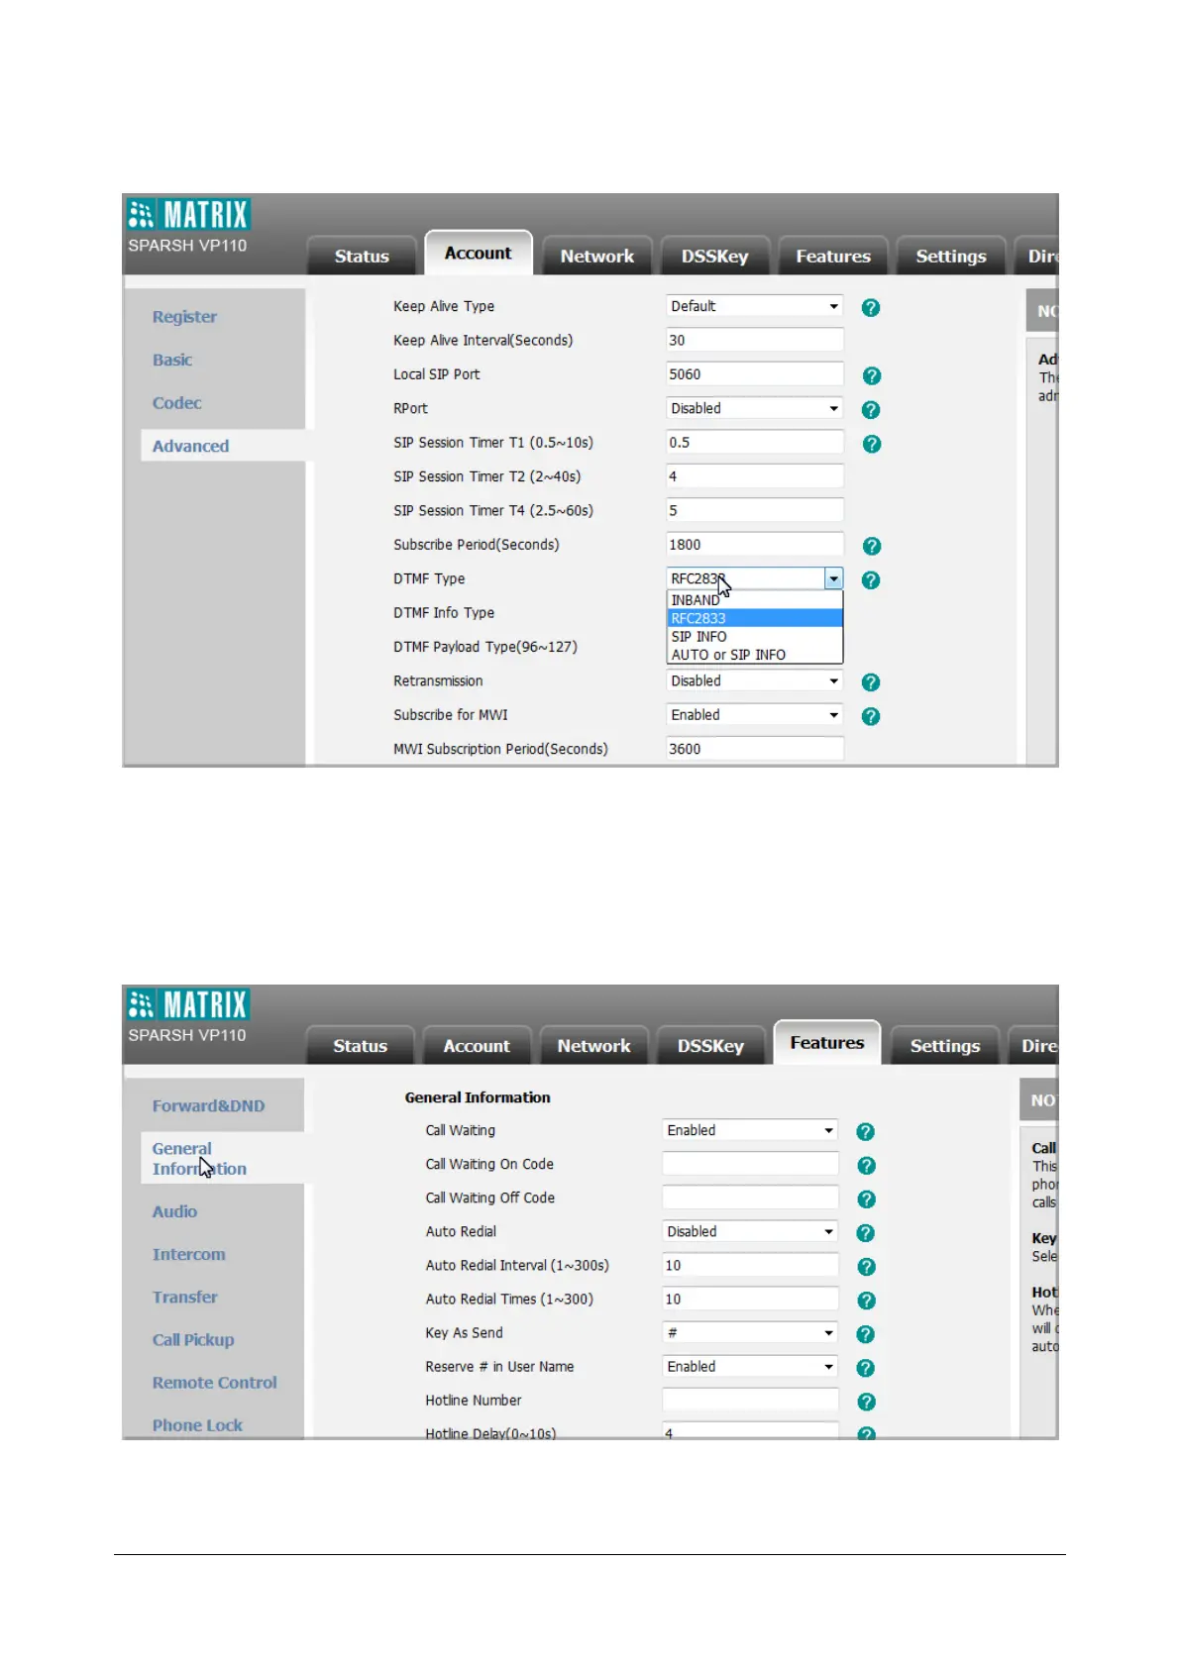
Task: Open Settings tab in Account page
Action: click(951, 256)
